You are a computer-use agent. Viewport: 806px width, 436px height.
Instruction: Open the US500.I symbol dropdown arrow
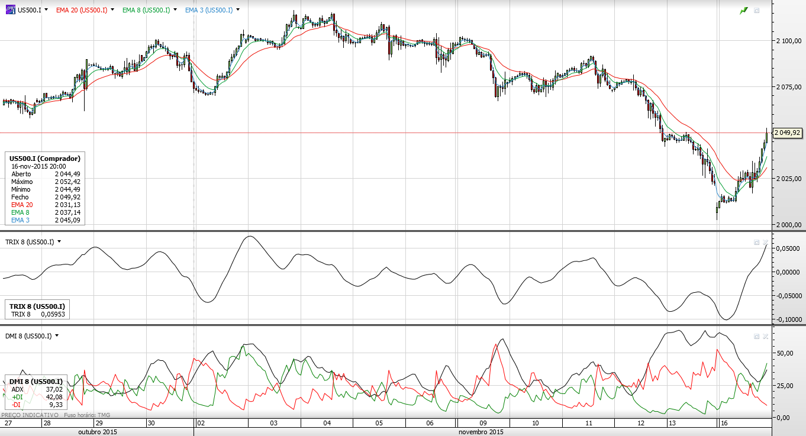pyautogui.click(x=46, y=10)
